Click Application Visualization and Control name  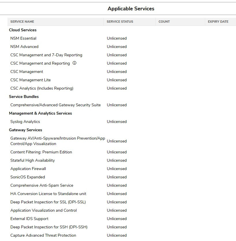[44, 211]
